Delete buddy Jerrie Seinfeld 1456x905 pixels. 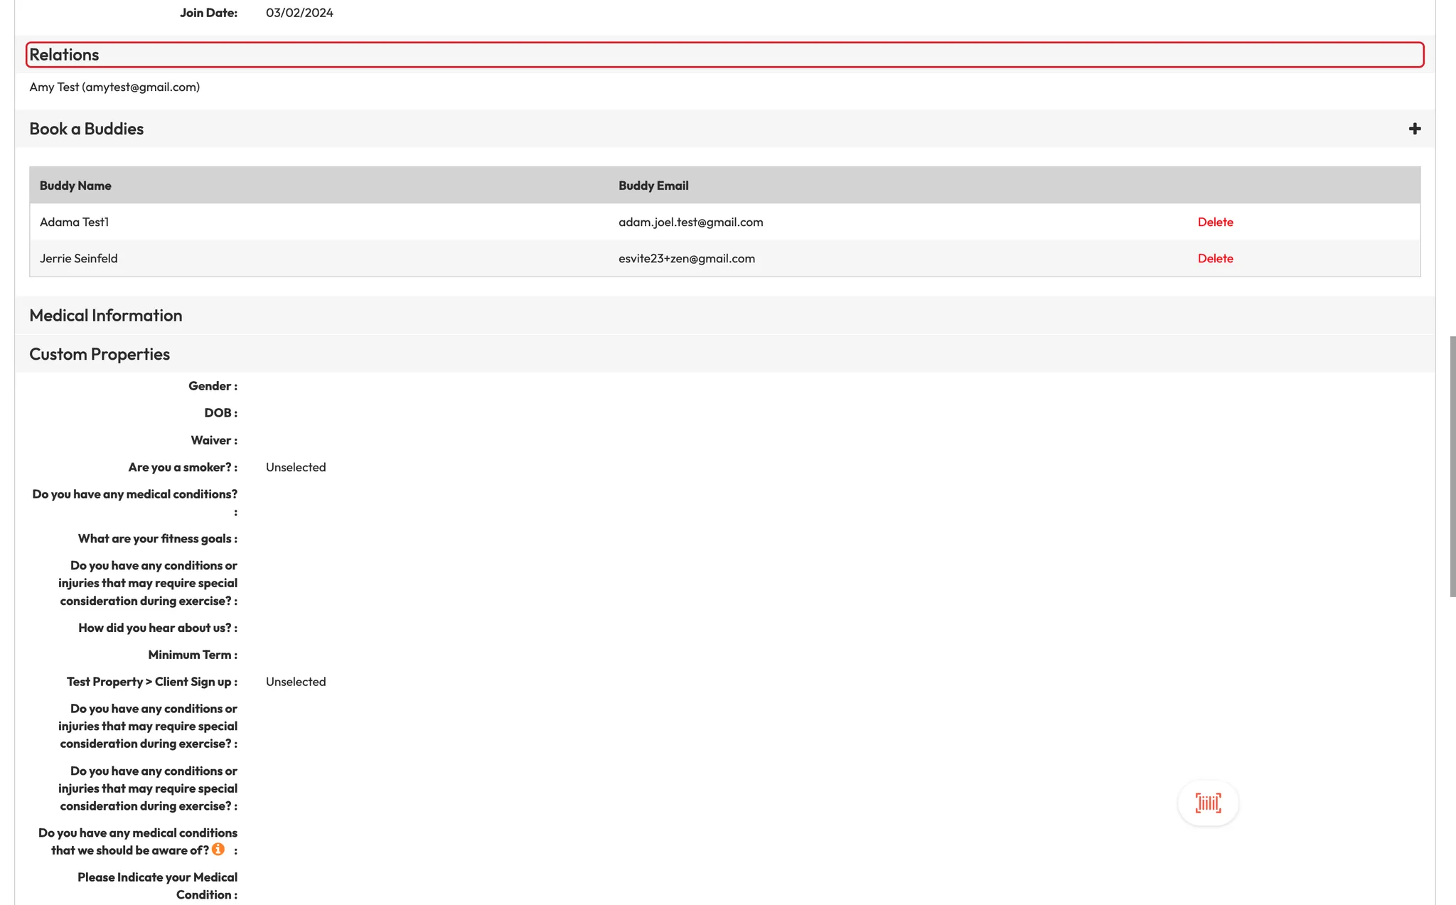[x=1215, y=259]
